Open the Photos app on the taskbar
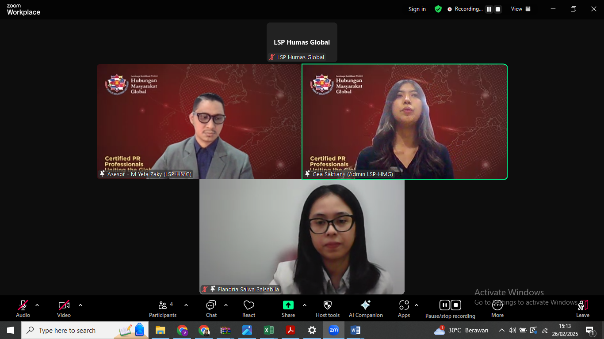Screen dimensions: 604x339 (x=247, y=330)
